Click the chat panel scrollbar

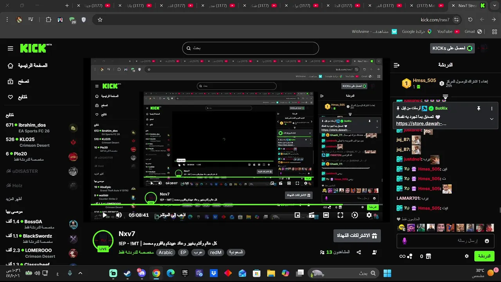(x=499, y=210)
